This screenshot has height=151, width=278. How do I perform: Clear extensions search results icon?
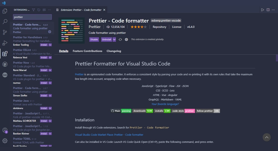[44, 10]
